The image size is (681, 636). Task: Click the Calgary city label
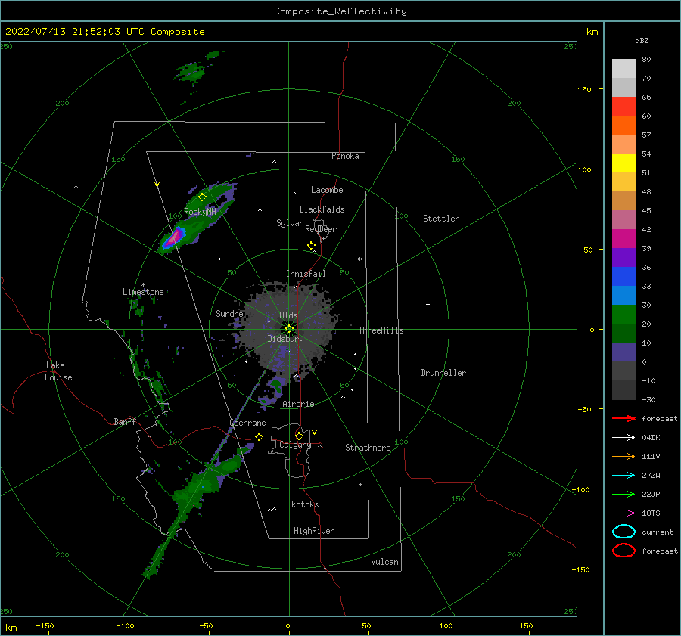tap(295, 445)
